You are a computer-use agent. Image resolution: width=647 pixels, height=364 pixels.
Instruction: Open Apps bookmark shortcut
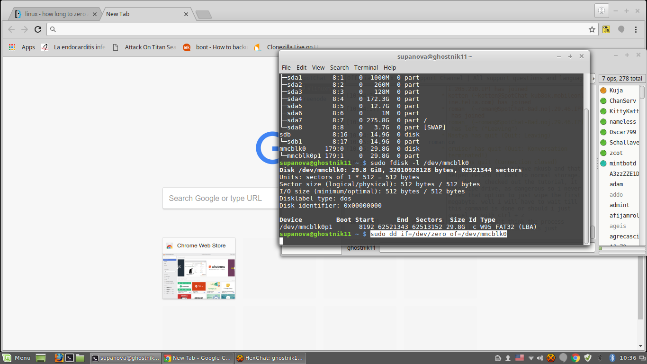coord(22,47)
